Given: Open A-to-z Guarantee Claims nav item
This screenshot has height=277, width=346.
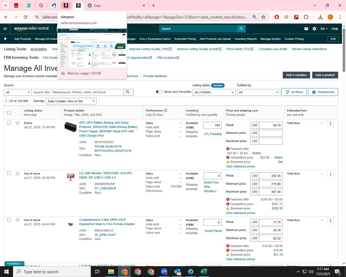Looking at the screenshot, I should click(155, 39).
